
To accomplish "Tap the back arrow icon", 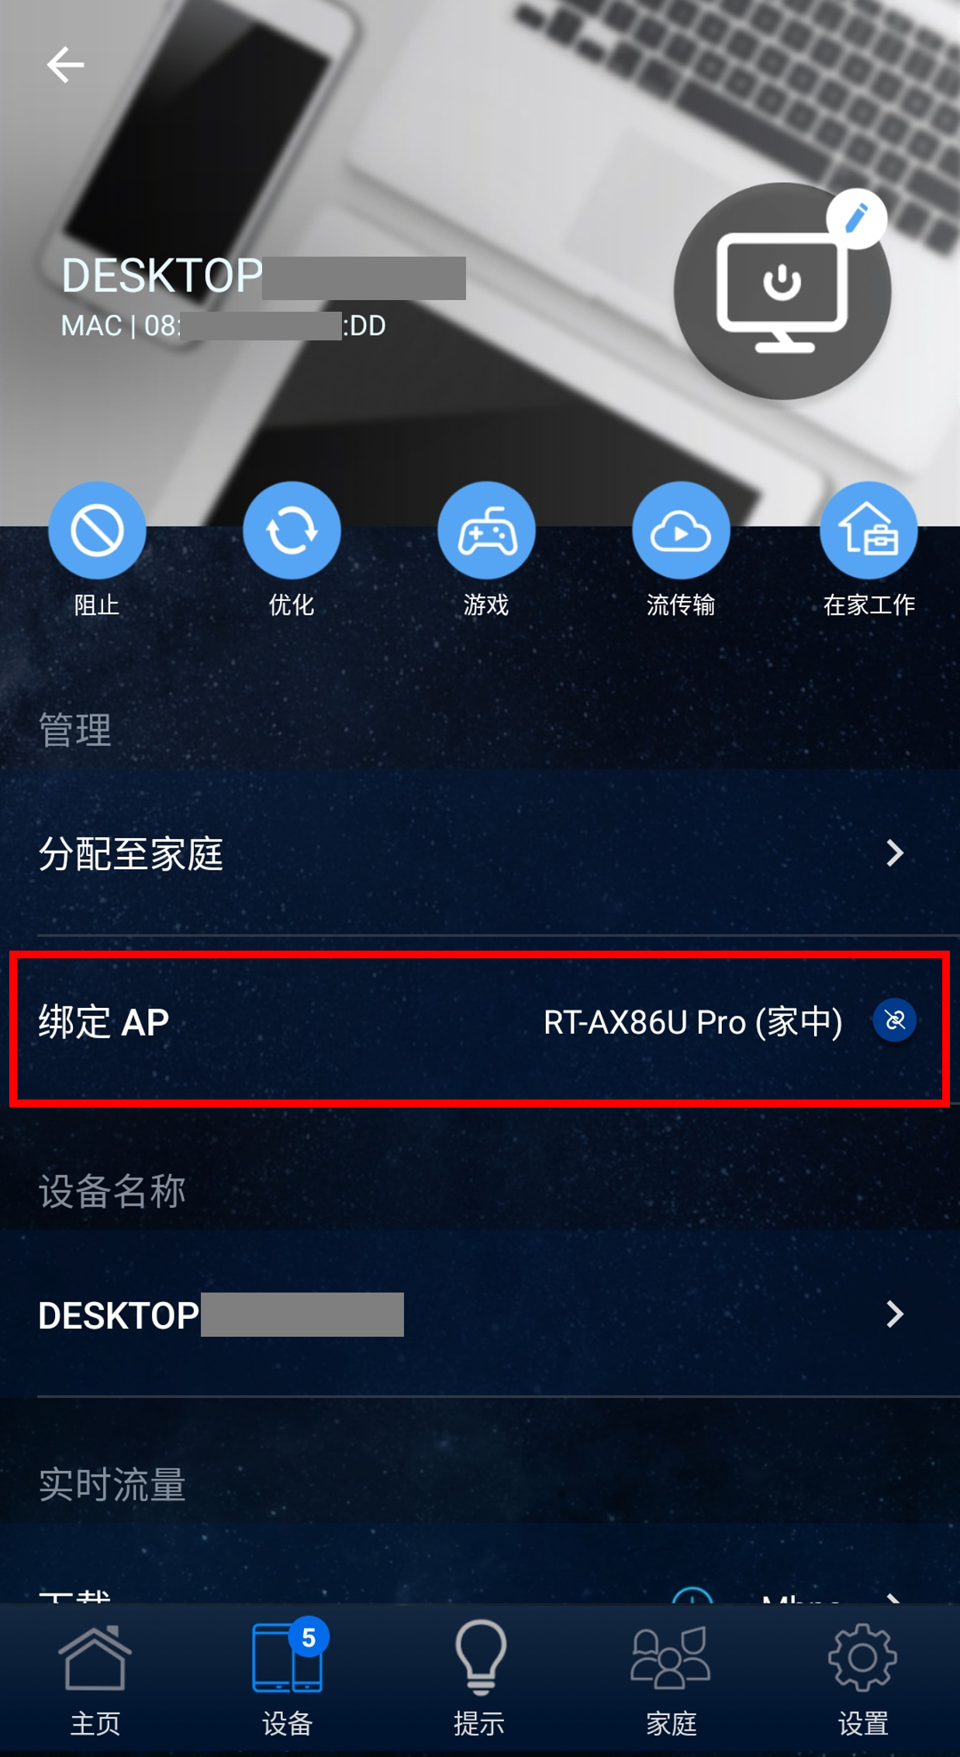I will tap(65, 64).
